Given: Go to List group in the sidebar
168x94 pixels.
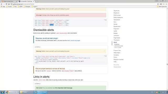Looking at the screenshot, I should [116, 55].
